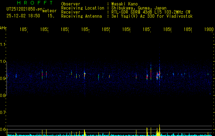Screen dimensions: 215x136
Task: Select observer name Masaki Kano
Action: [x=124, y=4]
